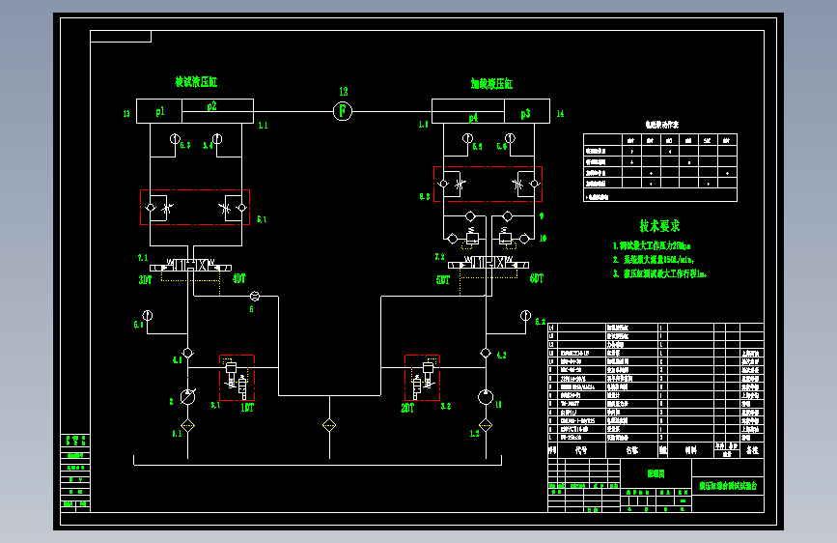
Task: Click the right gauge symbol under the p2 cylinder
Action: coord(216,139)
